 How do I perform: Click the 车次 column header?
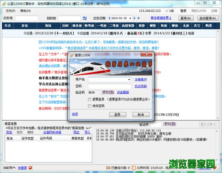click(x=8, y=26)
